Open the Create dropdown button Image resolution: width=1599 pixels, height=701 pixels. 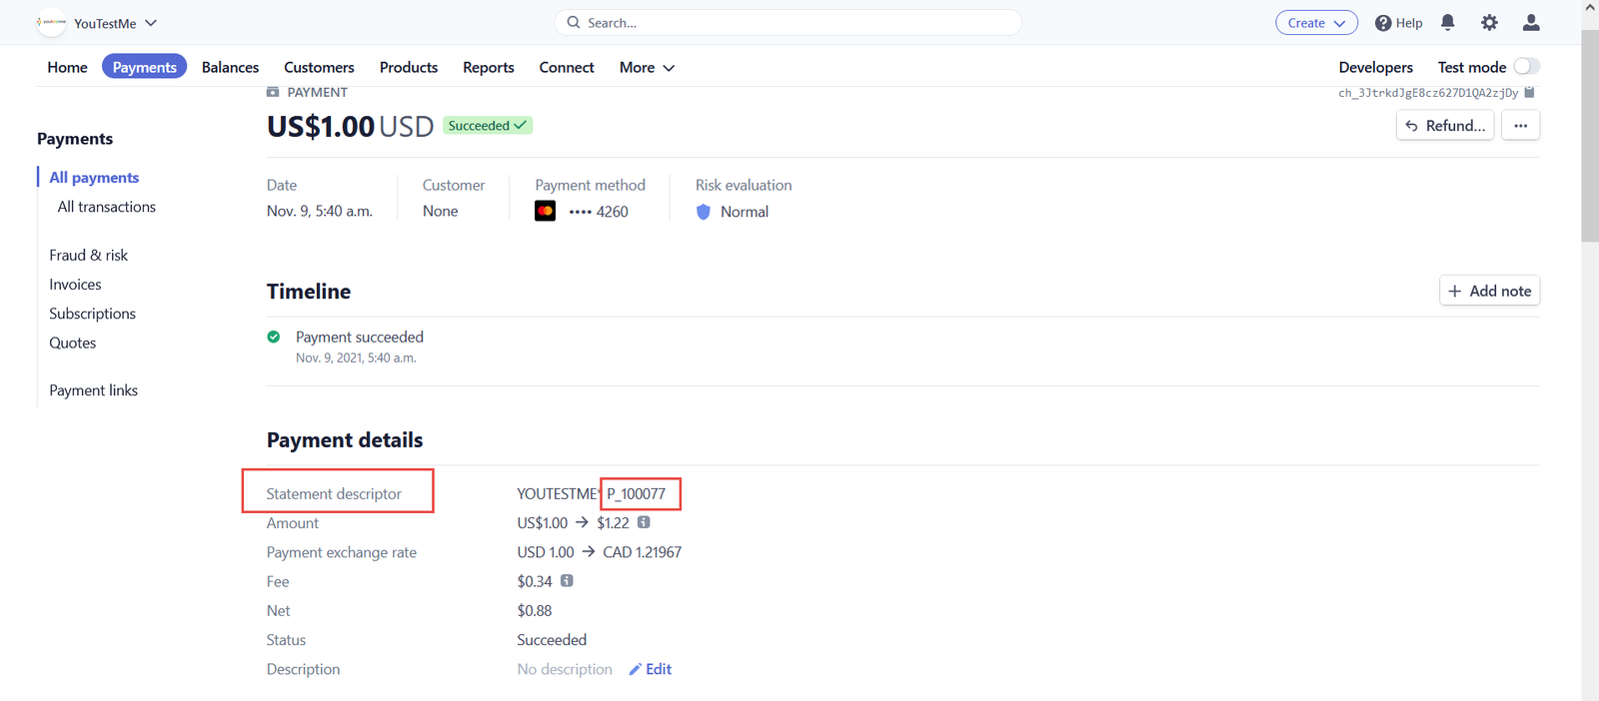[1315, 23]
